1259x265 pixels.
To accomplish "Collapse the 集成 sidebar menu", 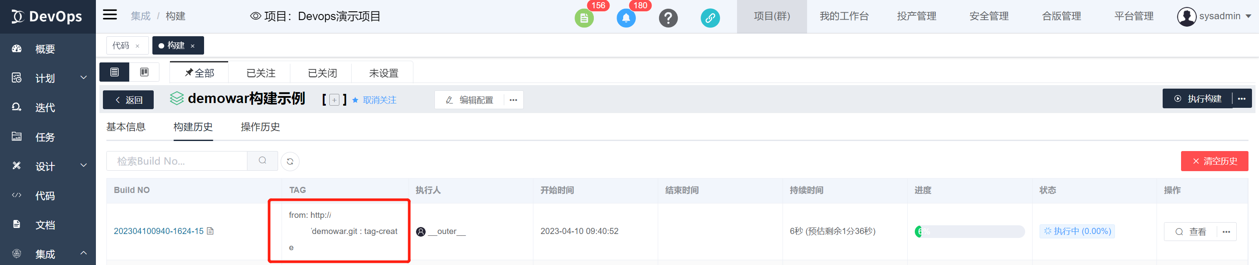I will click(48, 254).
